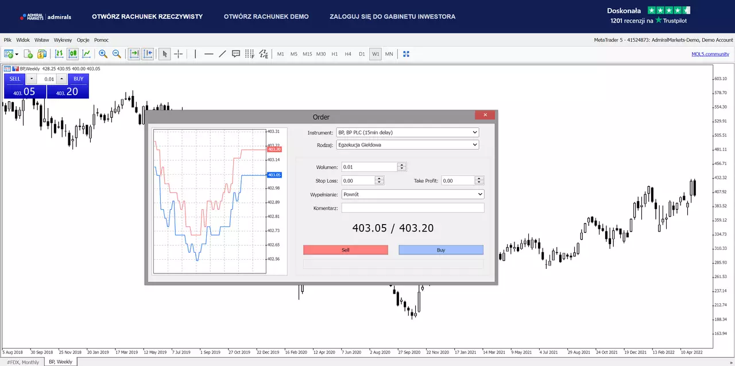Click the red Sell button in the Order dialog
This screenshot has height=366, width=735.
(x=346, y=250)
